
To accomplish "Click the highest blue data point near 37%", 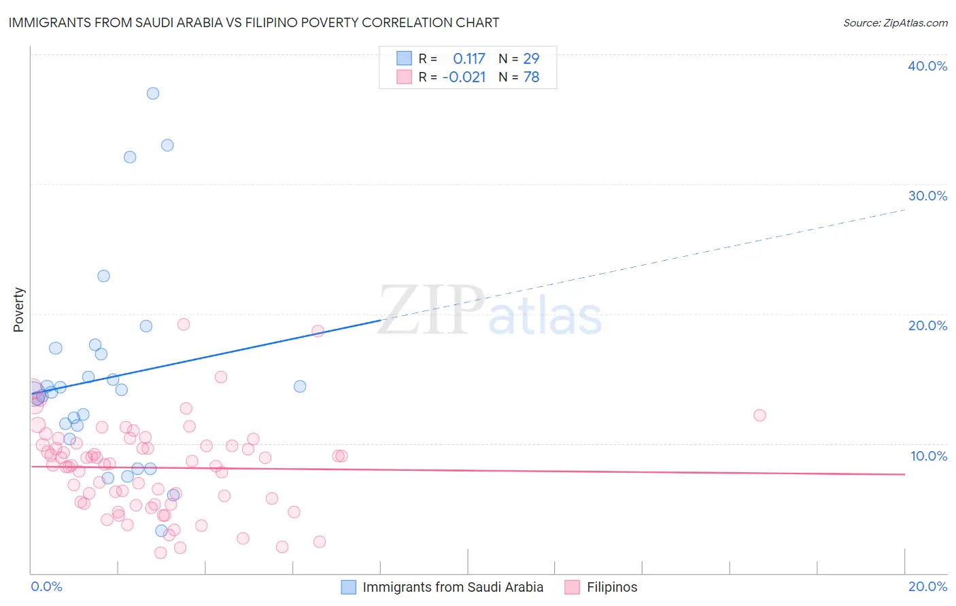I will (153, 93).
